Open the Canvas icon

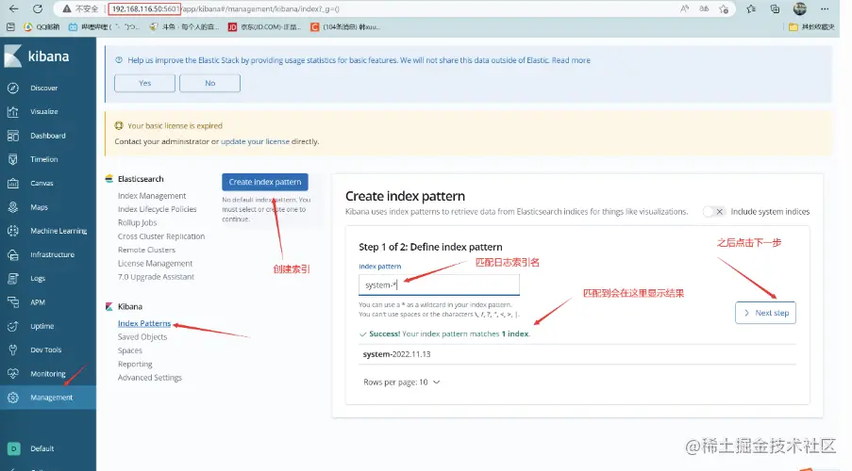pyautogui.click(x=13, y=184)
